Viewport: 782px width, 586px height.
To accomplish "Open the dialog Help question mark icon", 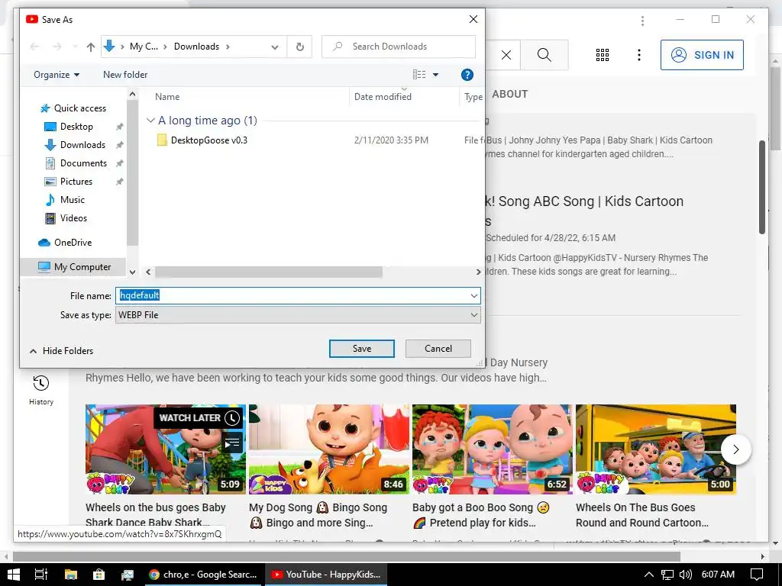I will pyautogui.click(x=467, y=75).
